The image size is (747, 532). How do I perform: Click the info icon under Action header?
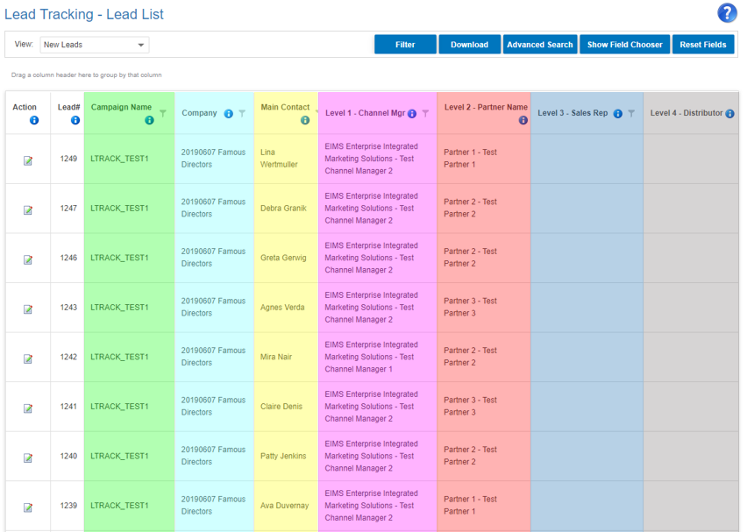point(34,120)
